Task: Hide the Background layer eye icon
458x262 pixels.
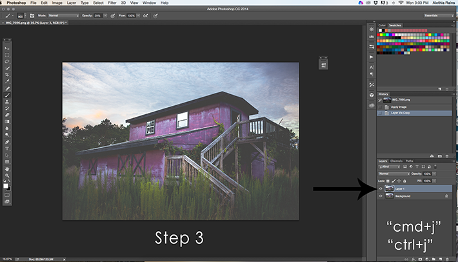Action: pos(381,196)
